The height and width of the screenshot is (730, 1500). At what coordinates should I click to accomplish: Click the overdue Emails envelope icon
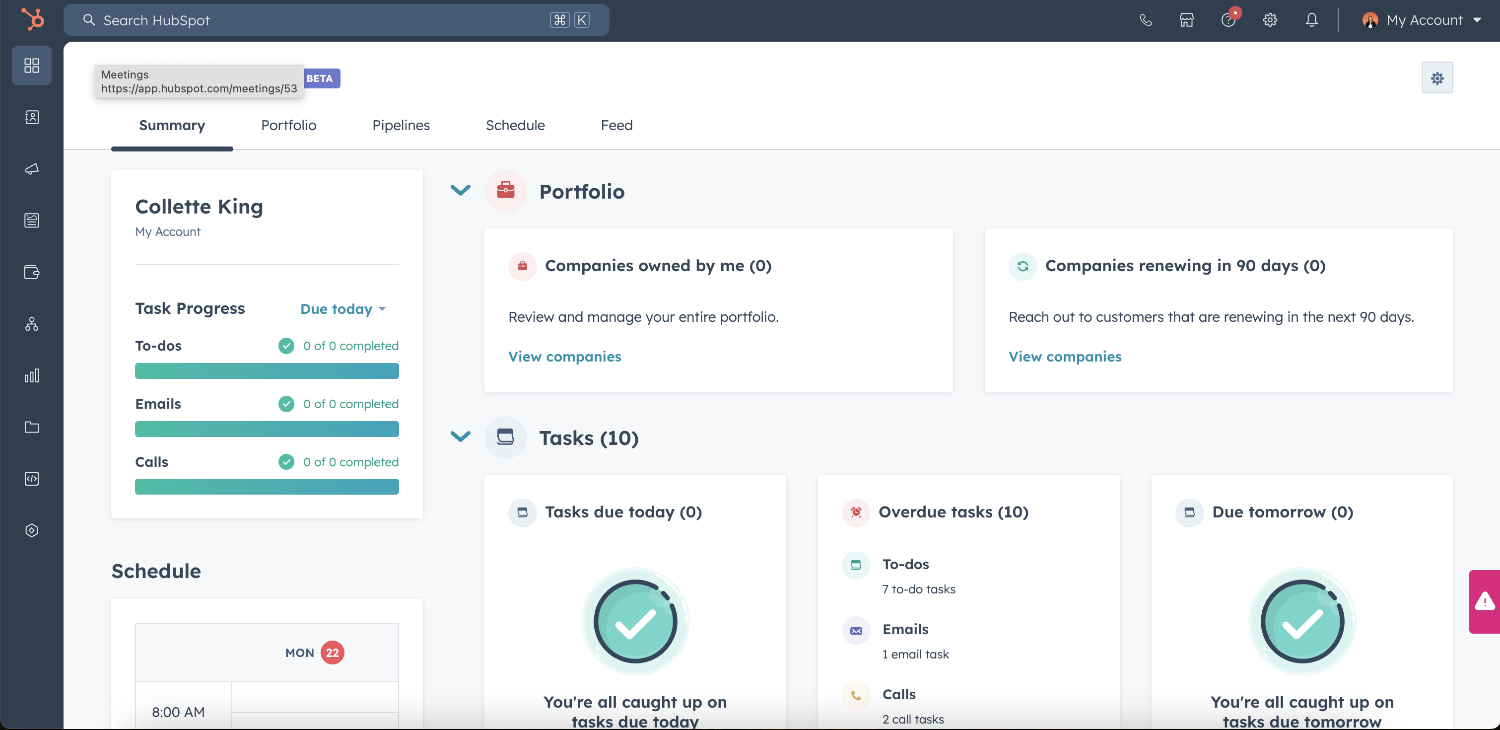pos(856,630)
